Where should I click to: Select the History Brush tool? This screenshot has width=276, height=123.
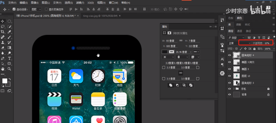[9, 42]
